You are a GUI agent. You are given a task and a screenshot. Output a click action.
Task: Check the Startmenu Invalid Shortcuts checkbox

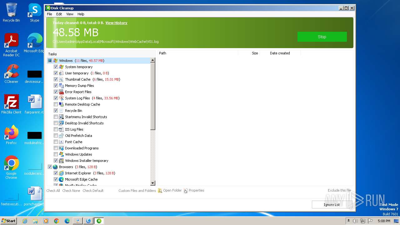(x=56, y=117)
